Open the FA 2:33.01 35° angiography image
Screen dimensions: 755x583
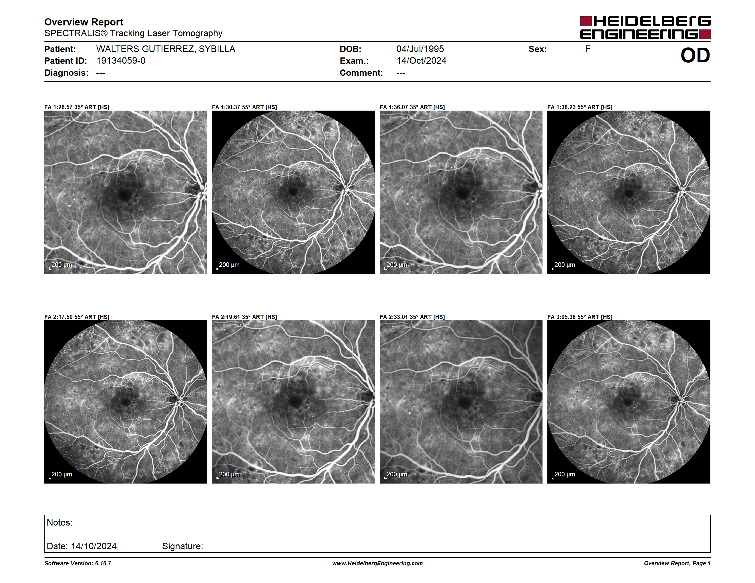[461, 402]
